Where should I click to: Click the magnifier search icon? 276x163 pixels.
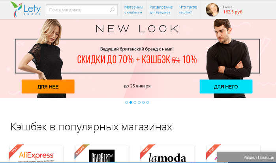tap(112, 10)
